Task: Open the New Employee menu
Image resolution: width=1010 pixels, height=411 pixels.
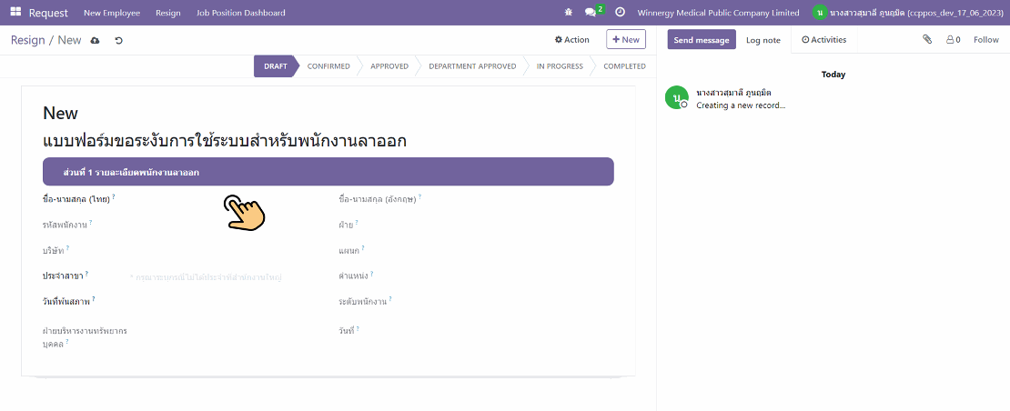Action: [112, 13]
